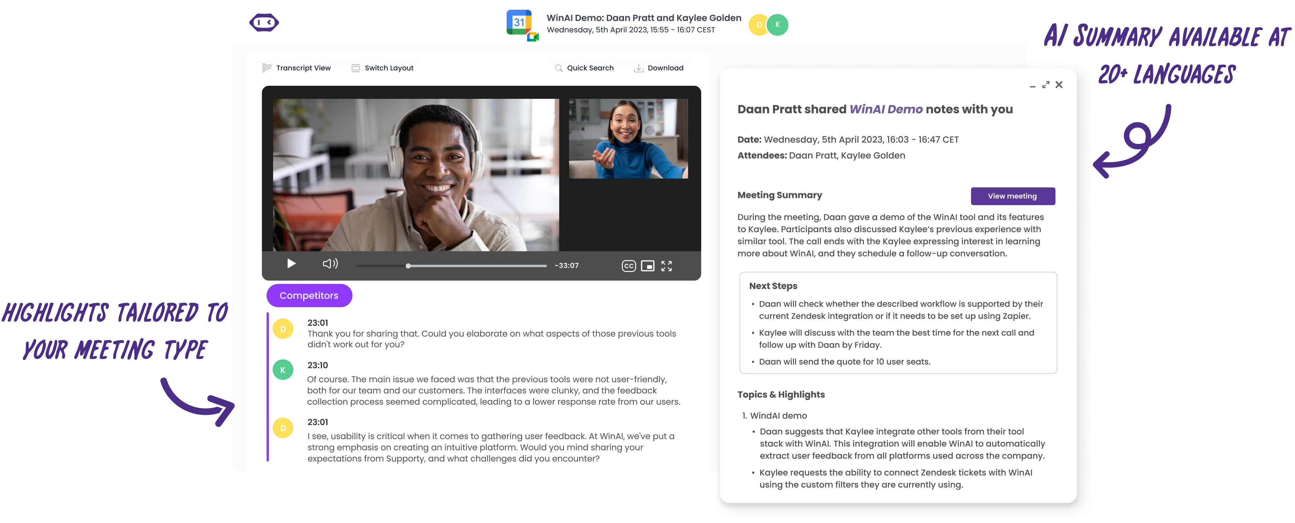This screenshot has height=523, width=1295.
Task: Open Quick Search
Action: (584, 68)
